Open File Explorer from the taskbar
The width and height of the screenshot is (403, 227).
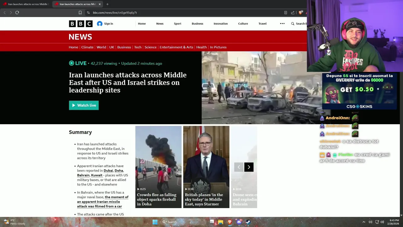(x=221, y=222)
